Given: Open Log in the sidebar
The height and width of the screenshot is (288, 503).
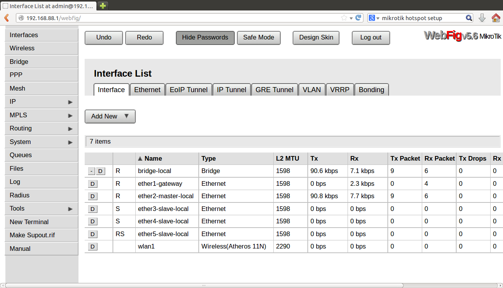Looking at the screenshot, I should coord(41,182).
